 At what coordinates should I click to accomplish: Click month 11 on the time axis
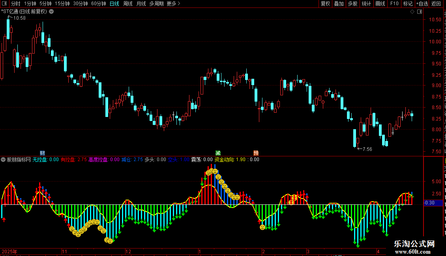(65, 251)
